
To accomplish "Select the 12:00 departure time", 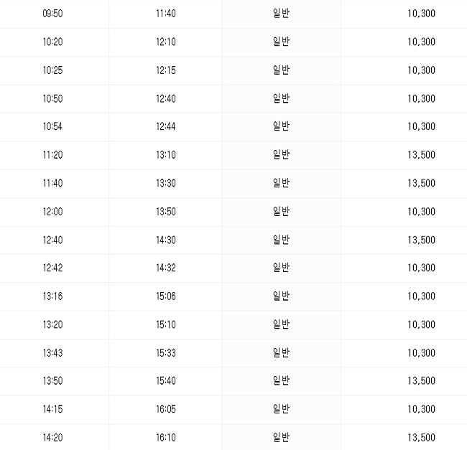I will [52, 212].
